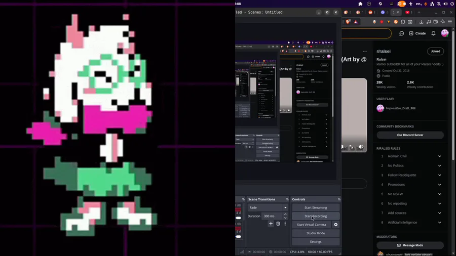Open Reddit notifications bell

433,33
